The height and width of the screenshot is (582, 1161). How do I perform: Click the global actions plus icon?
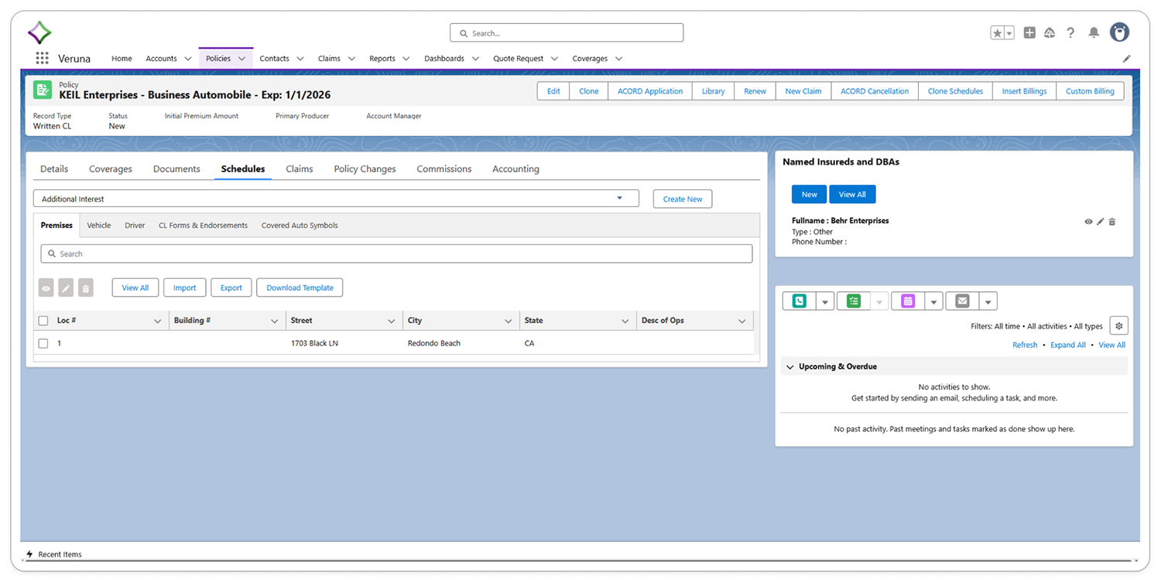(1029, 32)
